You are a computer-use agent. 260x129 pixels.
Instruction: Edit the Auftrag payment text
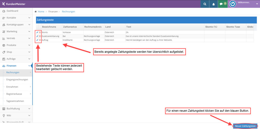tap(37, 40)
